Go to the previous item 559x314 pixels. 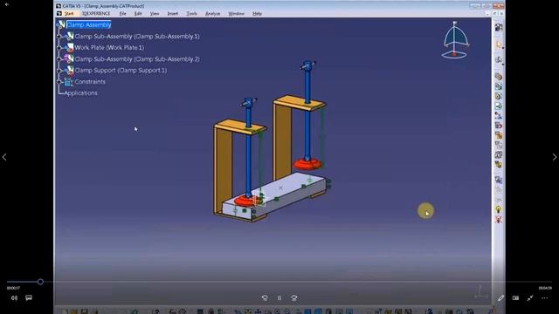tap(4, 157)
